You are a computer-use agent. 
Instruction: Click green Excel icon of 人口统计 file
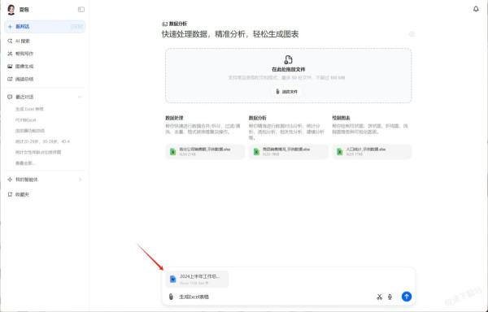[339, 152]
